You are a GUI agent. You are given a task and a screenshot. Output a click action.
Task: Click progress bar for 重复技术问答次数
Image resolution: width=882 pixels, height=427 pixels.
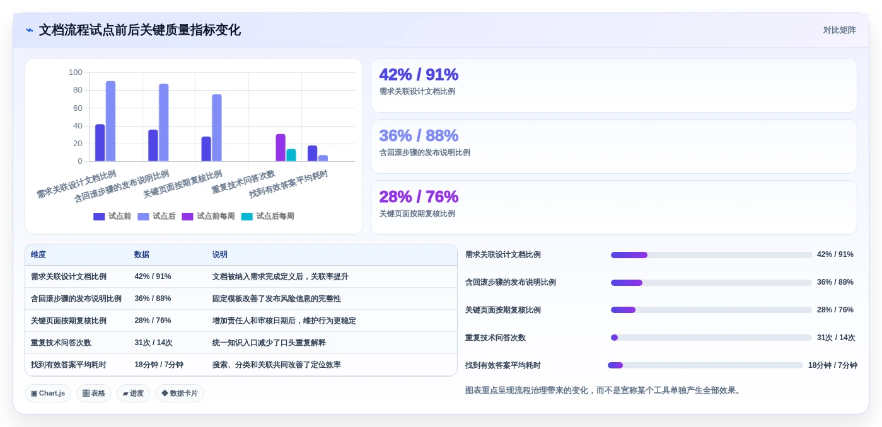click(x=711, y=338)
